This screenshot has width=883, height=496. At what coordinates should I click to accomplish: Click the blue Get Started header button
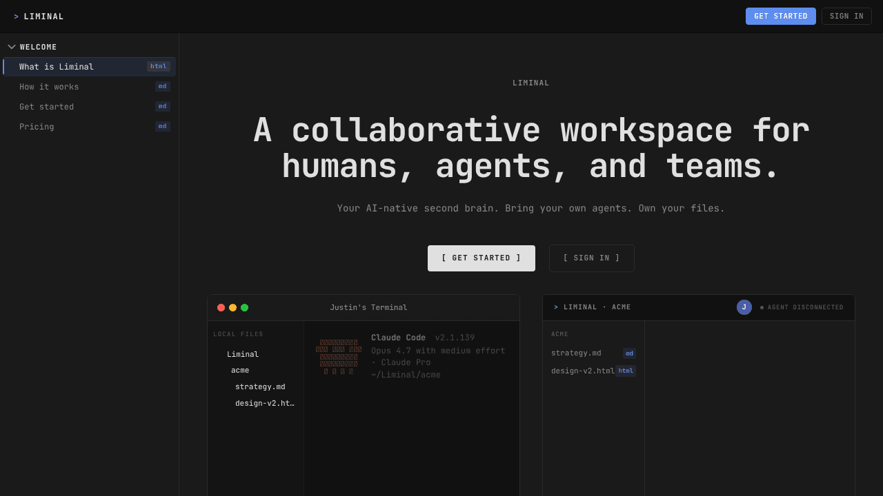click(x=780, y=17)
